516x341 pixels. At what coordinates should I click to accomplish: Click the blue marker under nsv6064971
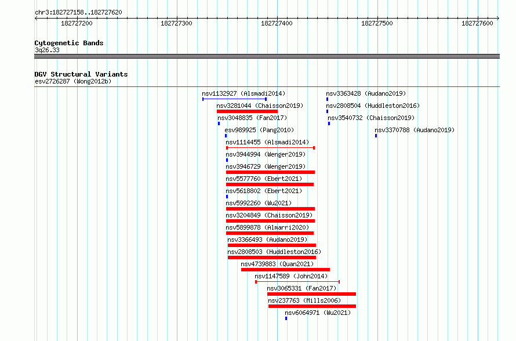pos(286,318)
